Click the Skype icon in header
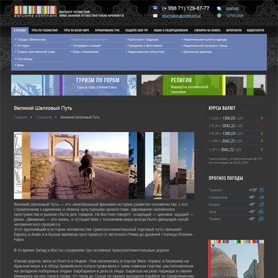The height and width of the screenshot is (278, 278). [x=219, y=8]
